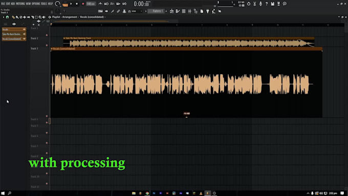Toggle typing keyboard to piano icon
The image size is (348, 196).
pos(100,11)
